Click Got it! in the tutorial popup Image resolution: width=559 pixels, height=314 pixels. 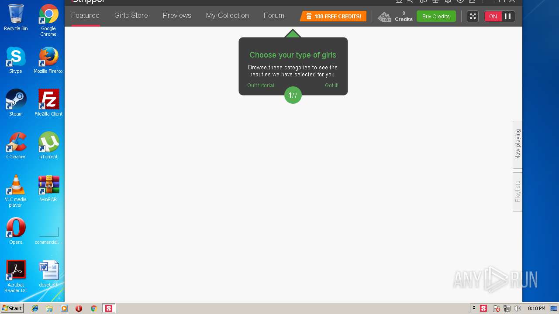(x=331, y=85)
